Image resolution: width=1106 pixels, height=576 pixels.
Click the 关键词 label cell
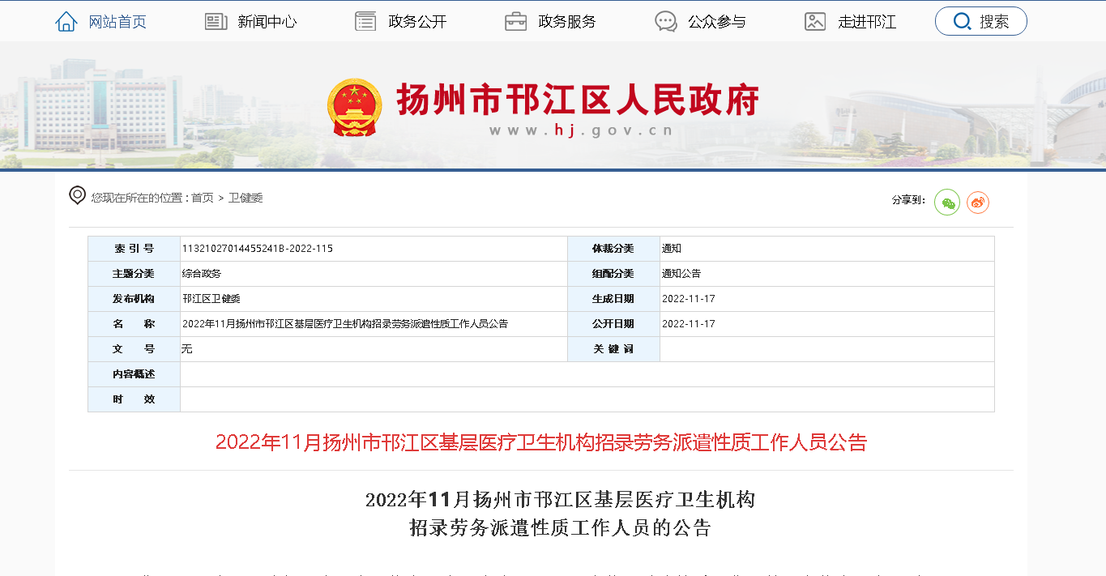pos(613,349)
